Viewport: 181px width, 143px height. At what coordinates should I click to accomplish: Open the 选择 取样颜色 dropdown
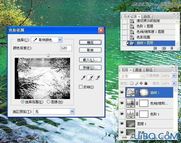click(47, 40)
